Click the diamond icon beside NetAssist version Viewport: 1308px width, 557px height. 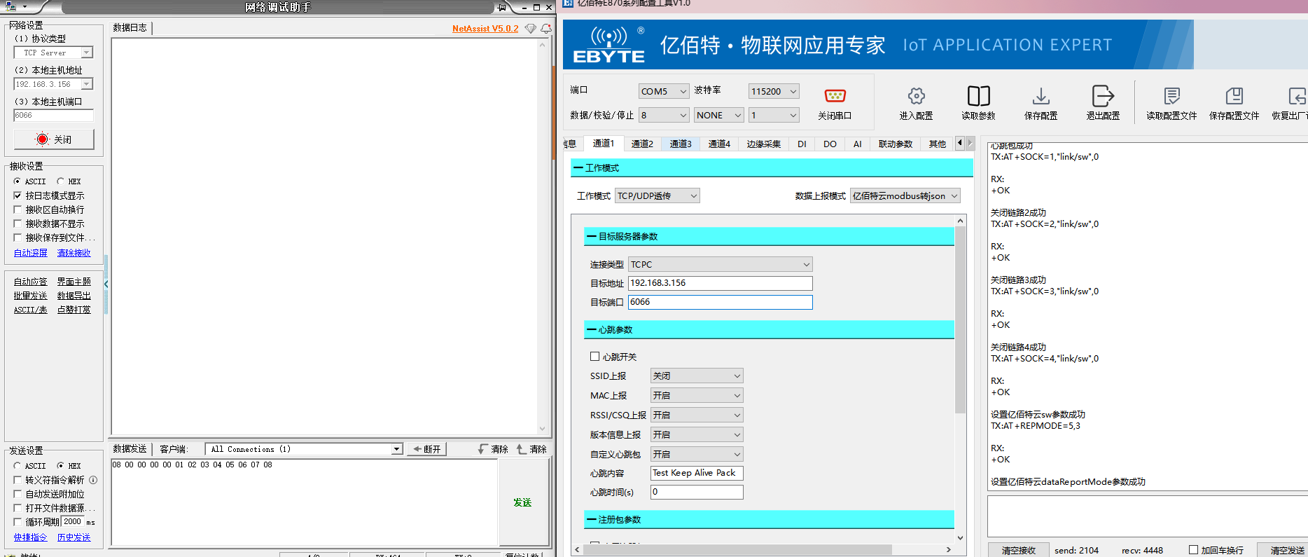tap(530, 29)
